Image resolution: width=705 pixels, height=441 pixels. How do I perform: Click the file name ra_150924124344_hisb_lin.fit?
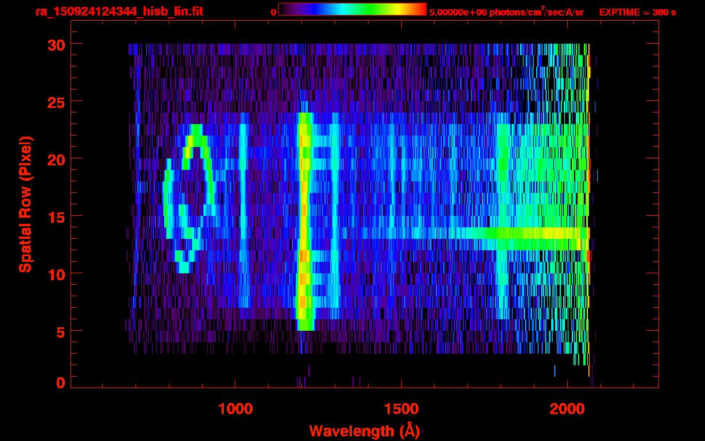click(119, 11)
